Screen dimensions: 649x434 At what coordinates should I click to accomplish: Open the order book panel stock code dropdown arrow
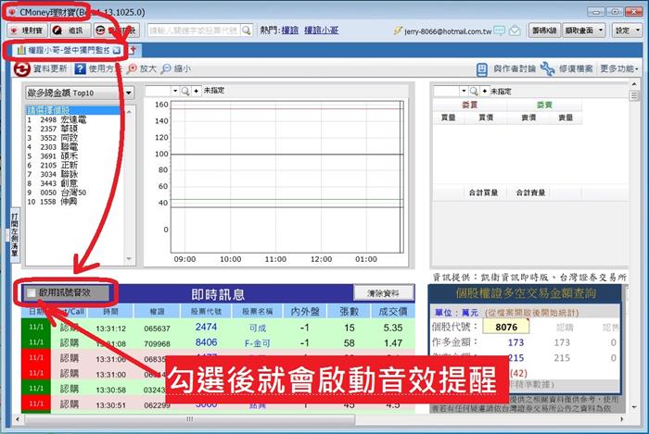pyautogui.click(x=464, y=91)
